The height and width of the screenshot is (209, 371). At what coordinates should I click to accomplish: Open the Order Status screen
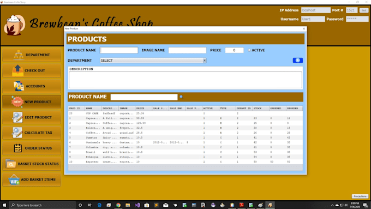tap(32, 148)
